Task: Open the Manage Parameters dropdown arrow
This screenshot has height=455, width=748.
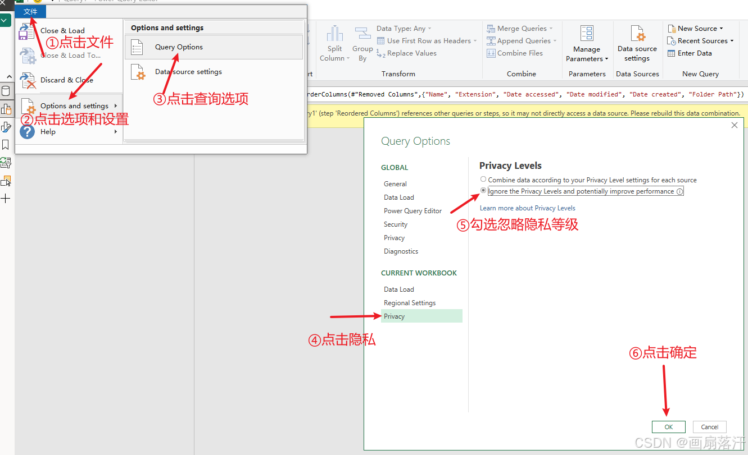Action: [606, 59]
